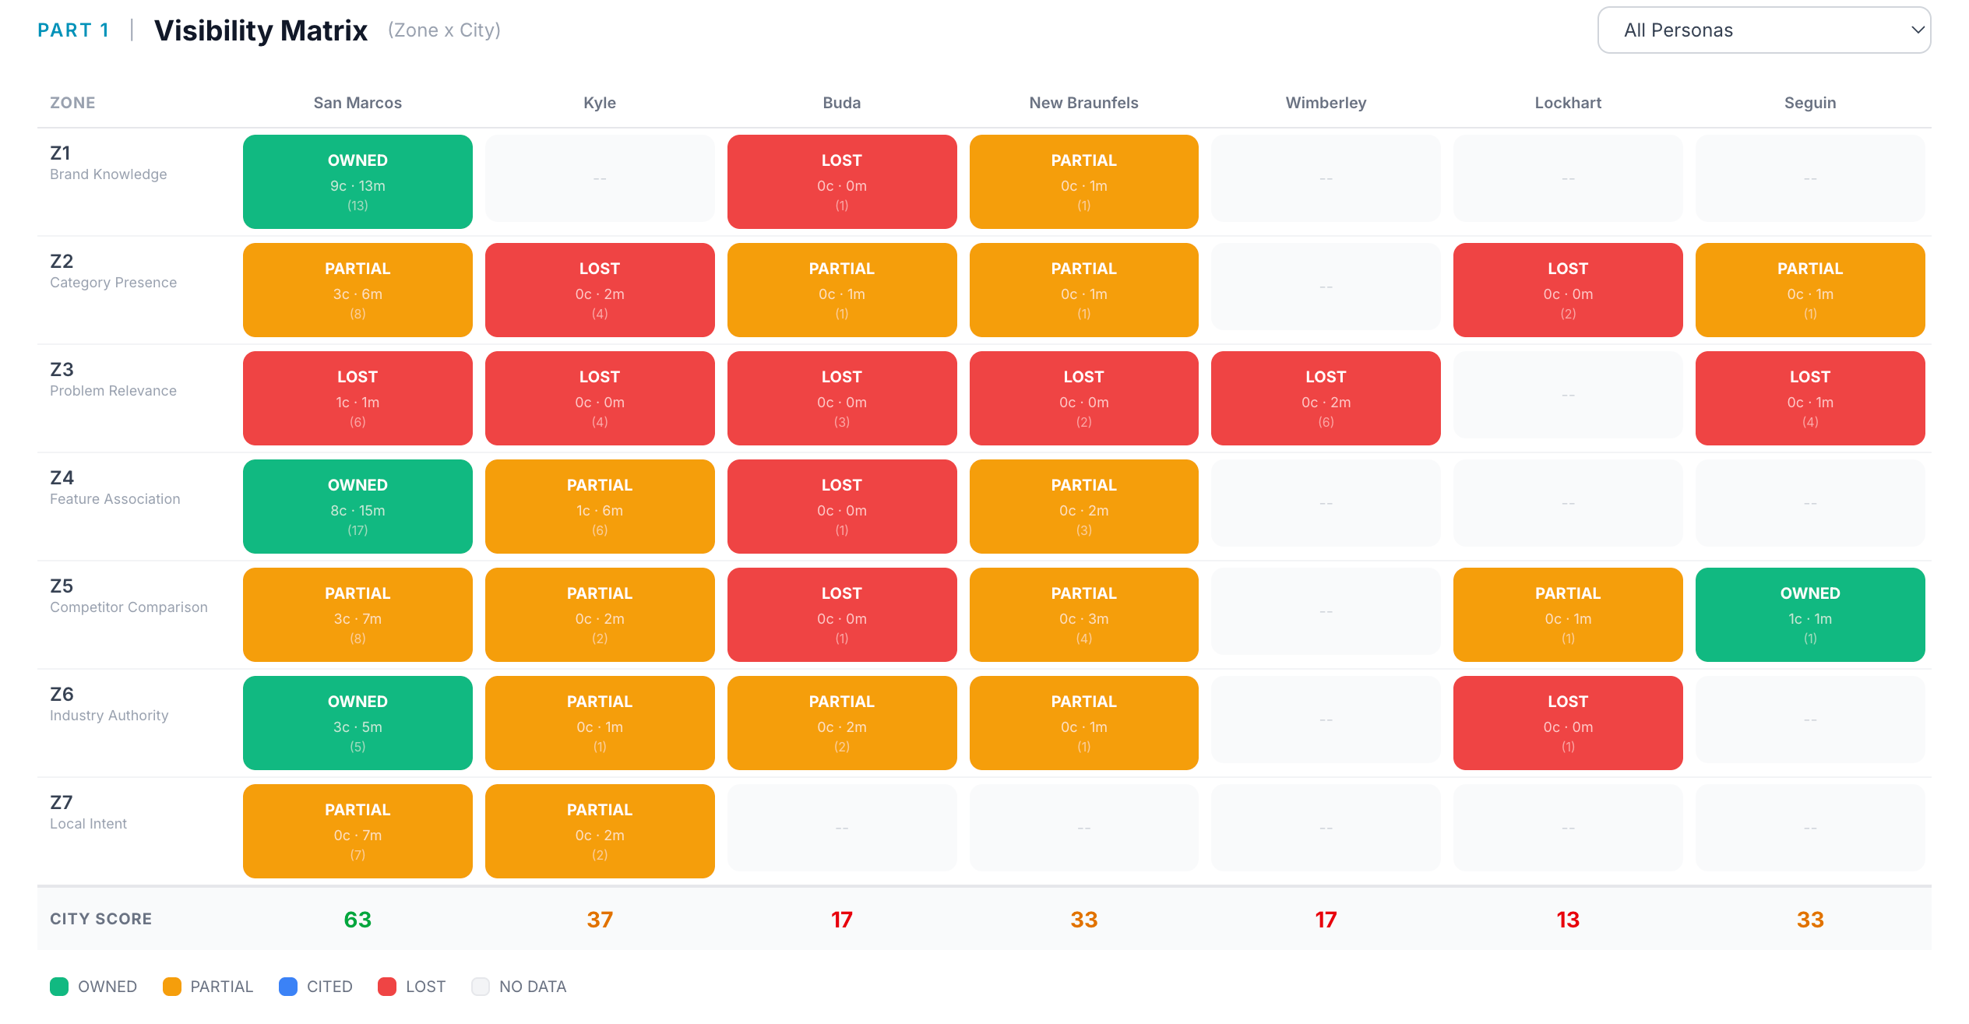Open Z6 Lockhart LOST cell
The width and height of the screenshot is (1969, 1024).
pyautogui.click(x=1568, y=723)
